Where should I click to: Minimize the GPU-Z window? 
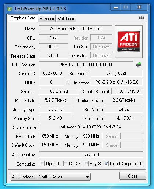116,7
